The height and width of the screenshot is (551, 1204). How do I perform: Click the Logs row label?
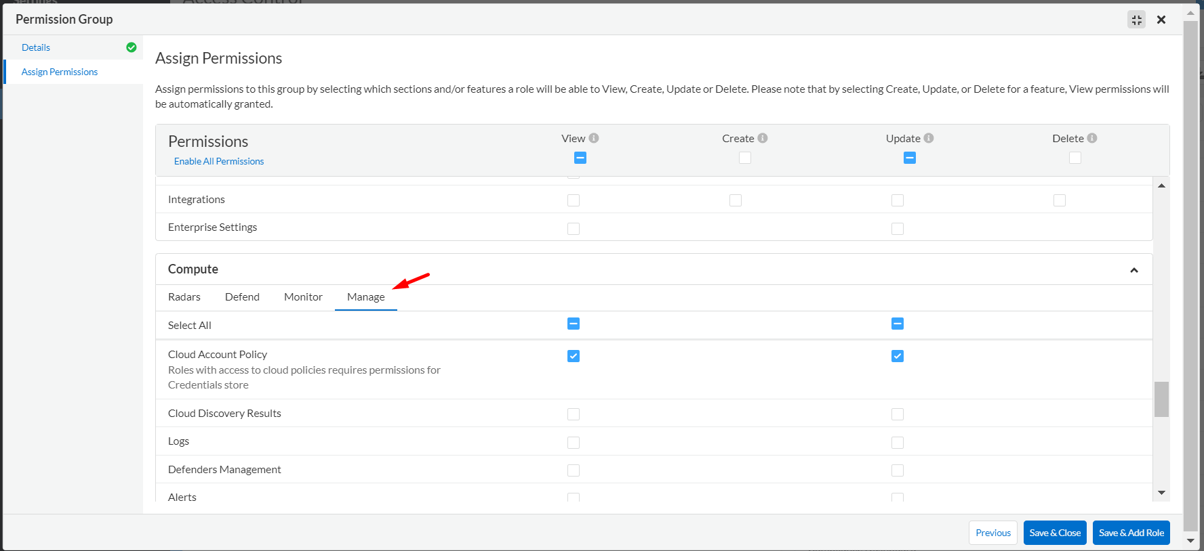click(x=178, y=441)
